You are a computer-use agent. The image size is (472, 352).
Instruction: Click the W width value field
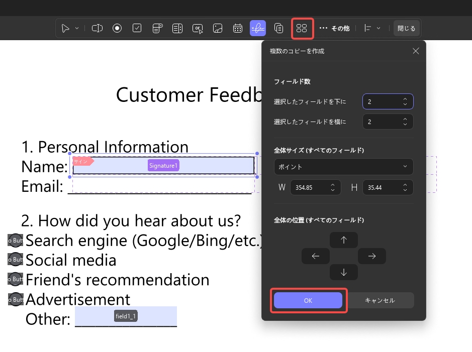[315, 187]
